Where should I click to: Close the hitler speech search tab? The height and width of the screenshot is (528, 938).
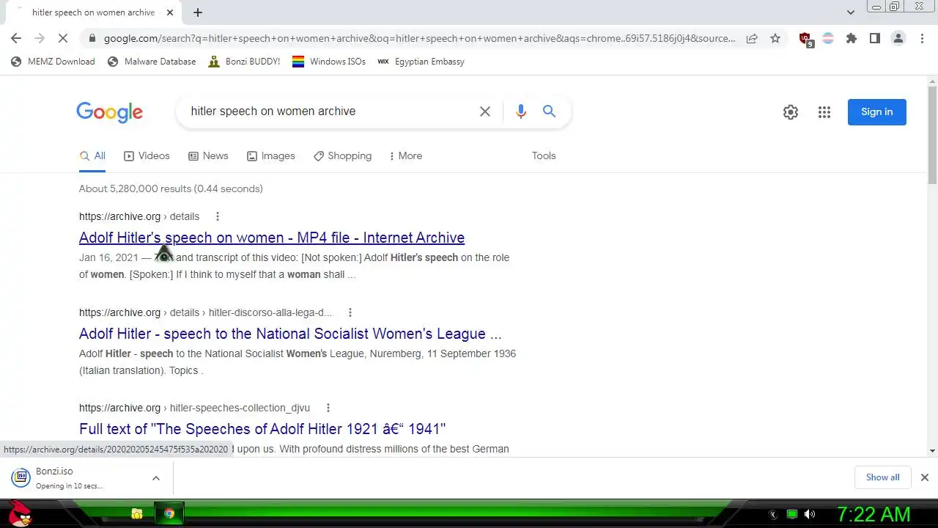point(170,12)
